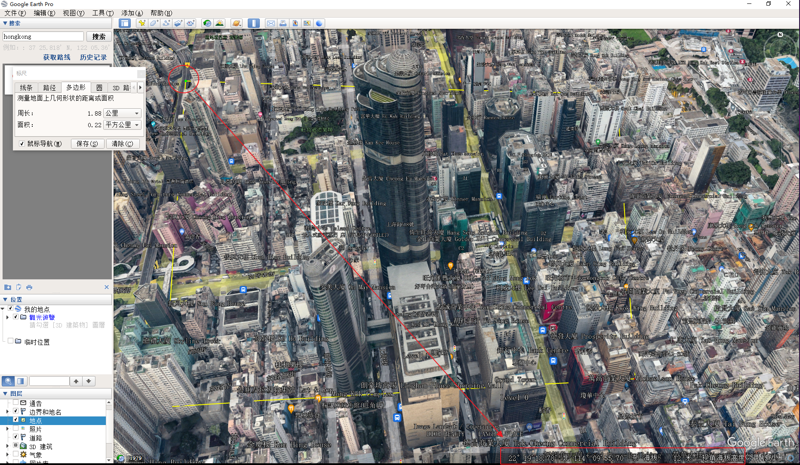Open the 视图(V) menu
800x465 pixels.
click(74, 13)
